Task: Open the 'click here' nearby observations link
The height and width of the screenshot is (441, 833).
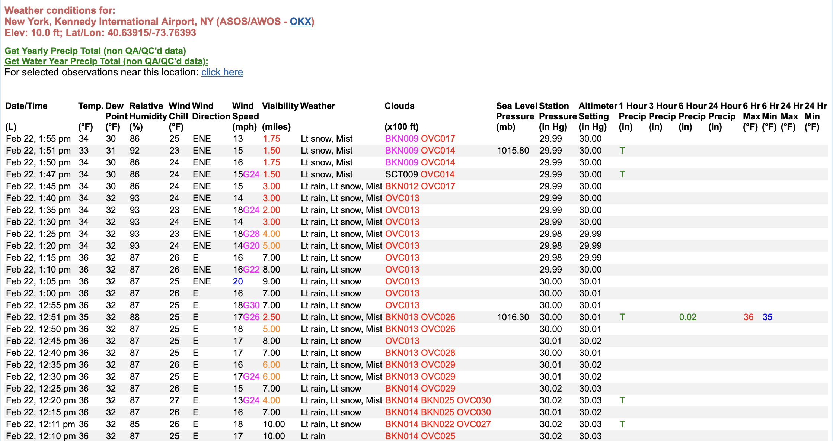Action: [x=222, y=72]
